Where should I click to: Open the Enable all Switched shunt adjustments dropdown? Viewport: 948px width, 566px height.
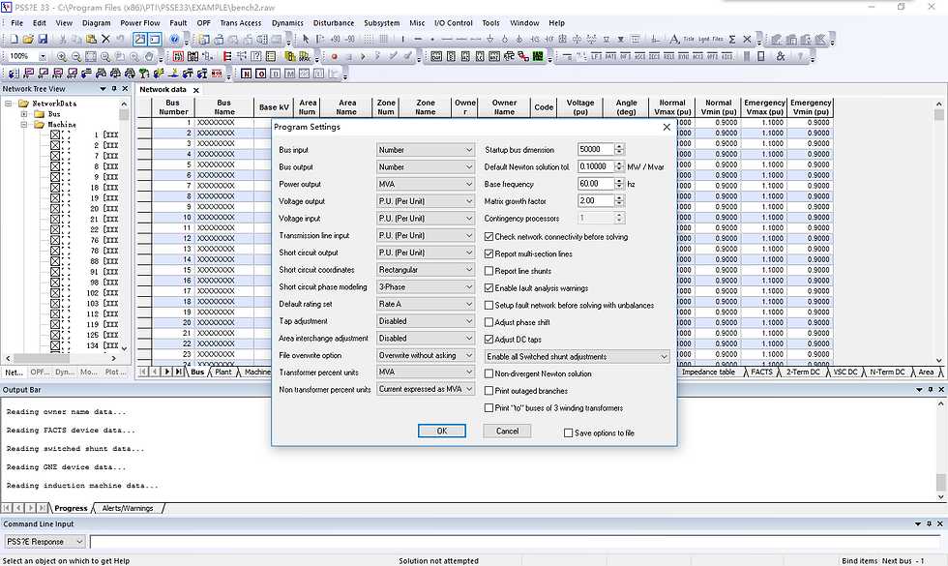577,357
